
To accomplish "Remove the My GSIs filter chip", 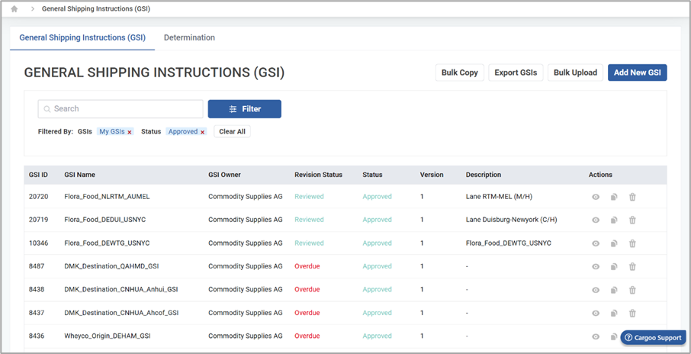I will 130,132.
